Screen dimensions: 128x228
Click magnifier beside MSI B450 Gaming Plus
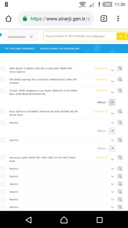120,79
